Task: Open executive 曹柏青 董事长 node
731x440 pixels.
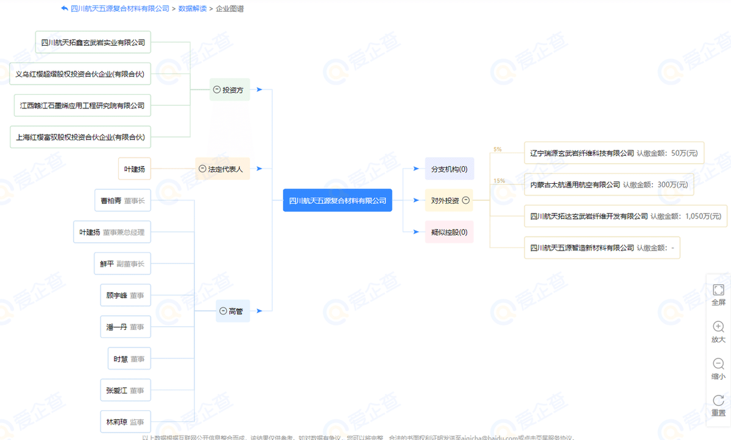Action: click(x=122, y=200)
